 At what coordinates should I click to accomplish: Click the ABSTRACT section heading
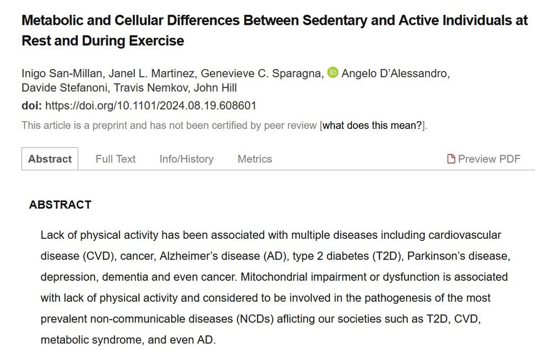(60, 205)
